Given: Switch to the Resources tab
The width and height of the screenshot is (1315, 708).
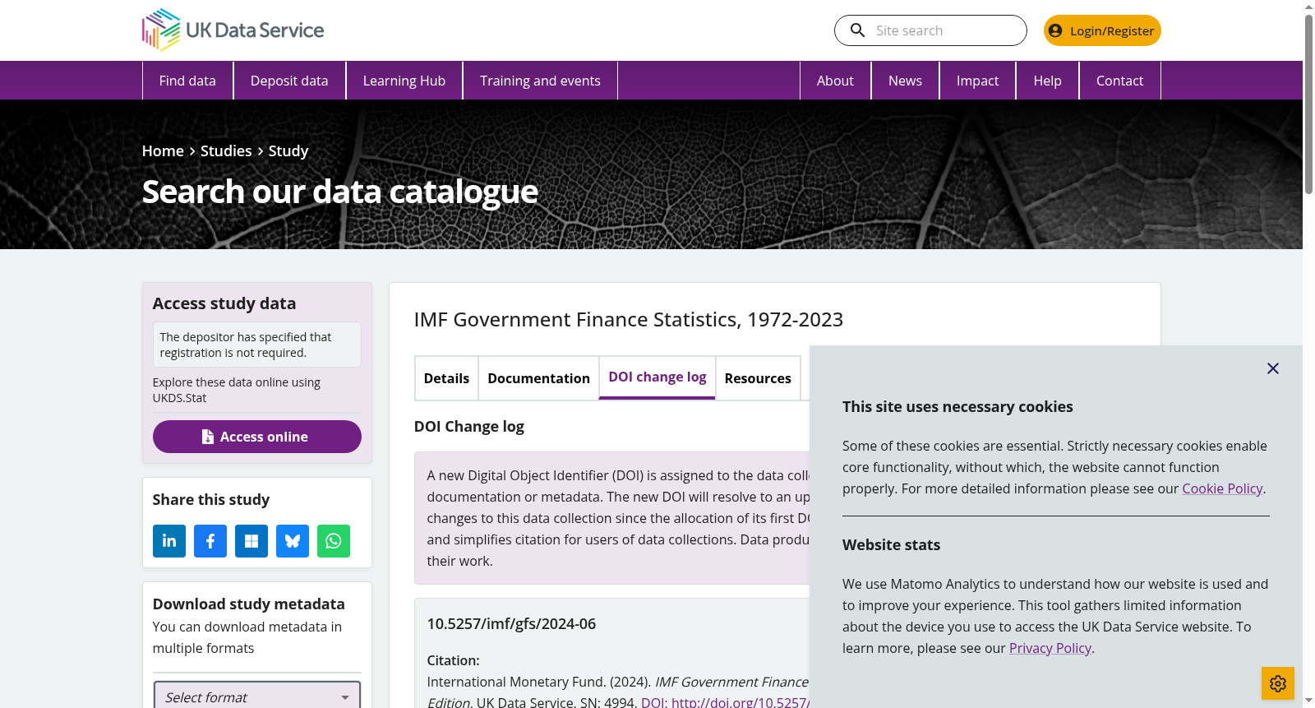Looking at the screenshot, I should (758, 378).
